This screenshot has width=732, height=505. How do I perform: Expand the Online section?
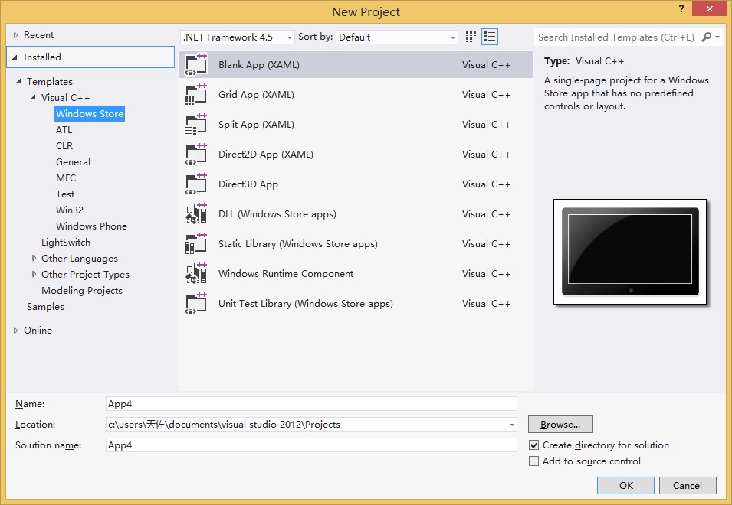pyautogui.click(x=16, y=331)
